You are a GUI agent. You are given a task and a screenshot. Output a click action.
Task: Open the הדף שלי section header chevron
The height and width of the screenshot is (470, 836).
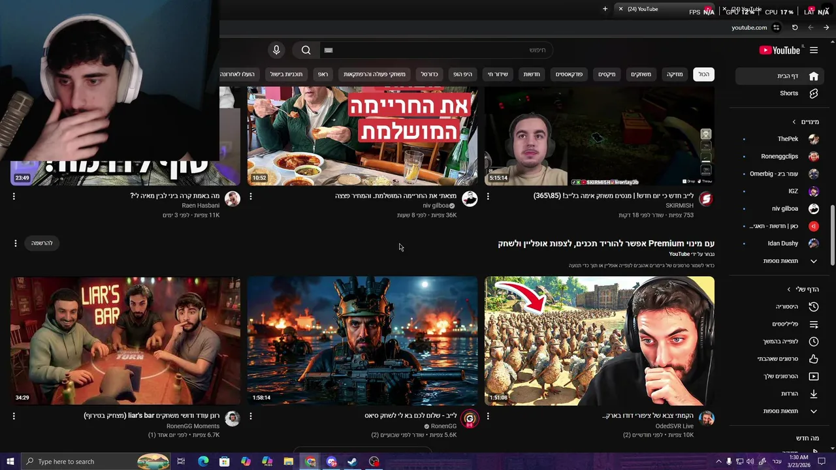click(x=789, y=289)
